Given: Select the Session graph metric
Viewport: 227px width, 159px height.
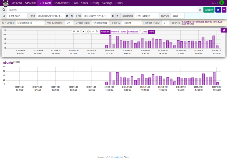Looking at the screenshot, I should [x=105, y=32].
